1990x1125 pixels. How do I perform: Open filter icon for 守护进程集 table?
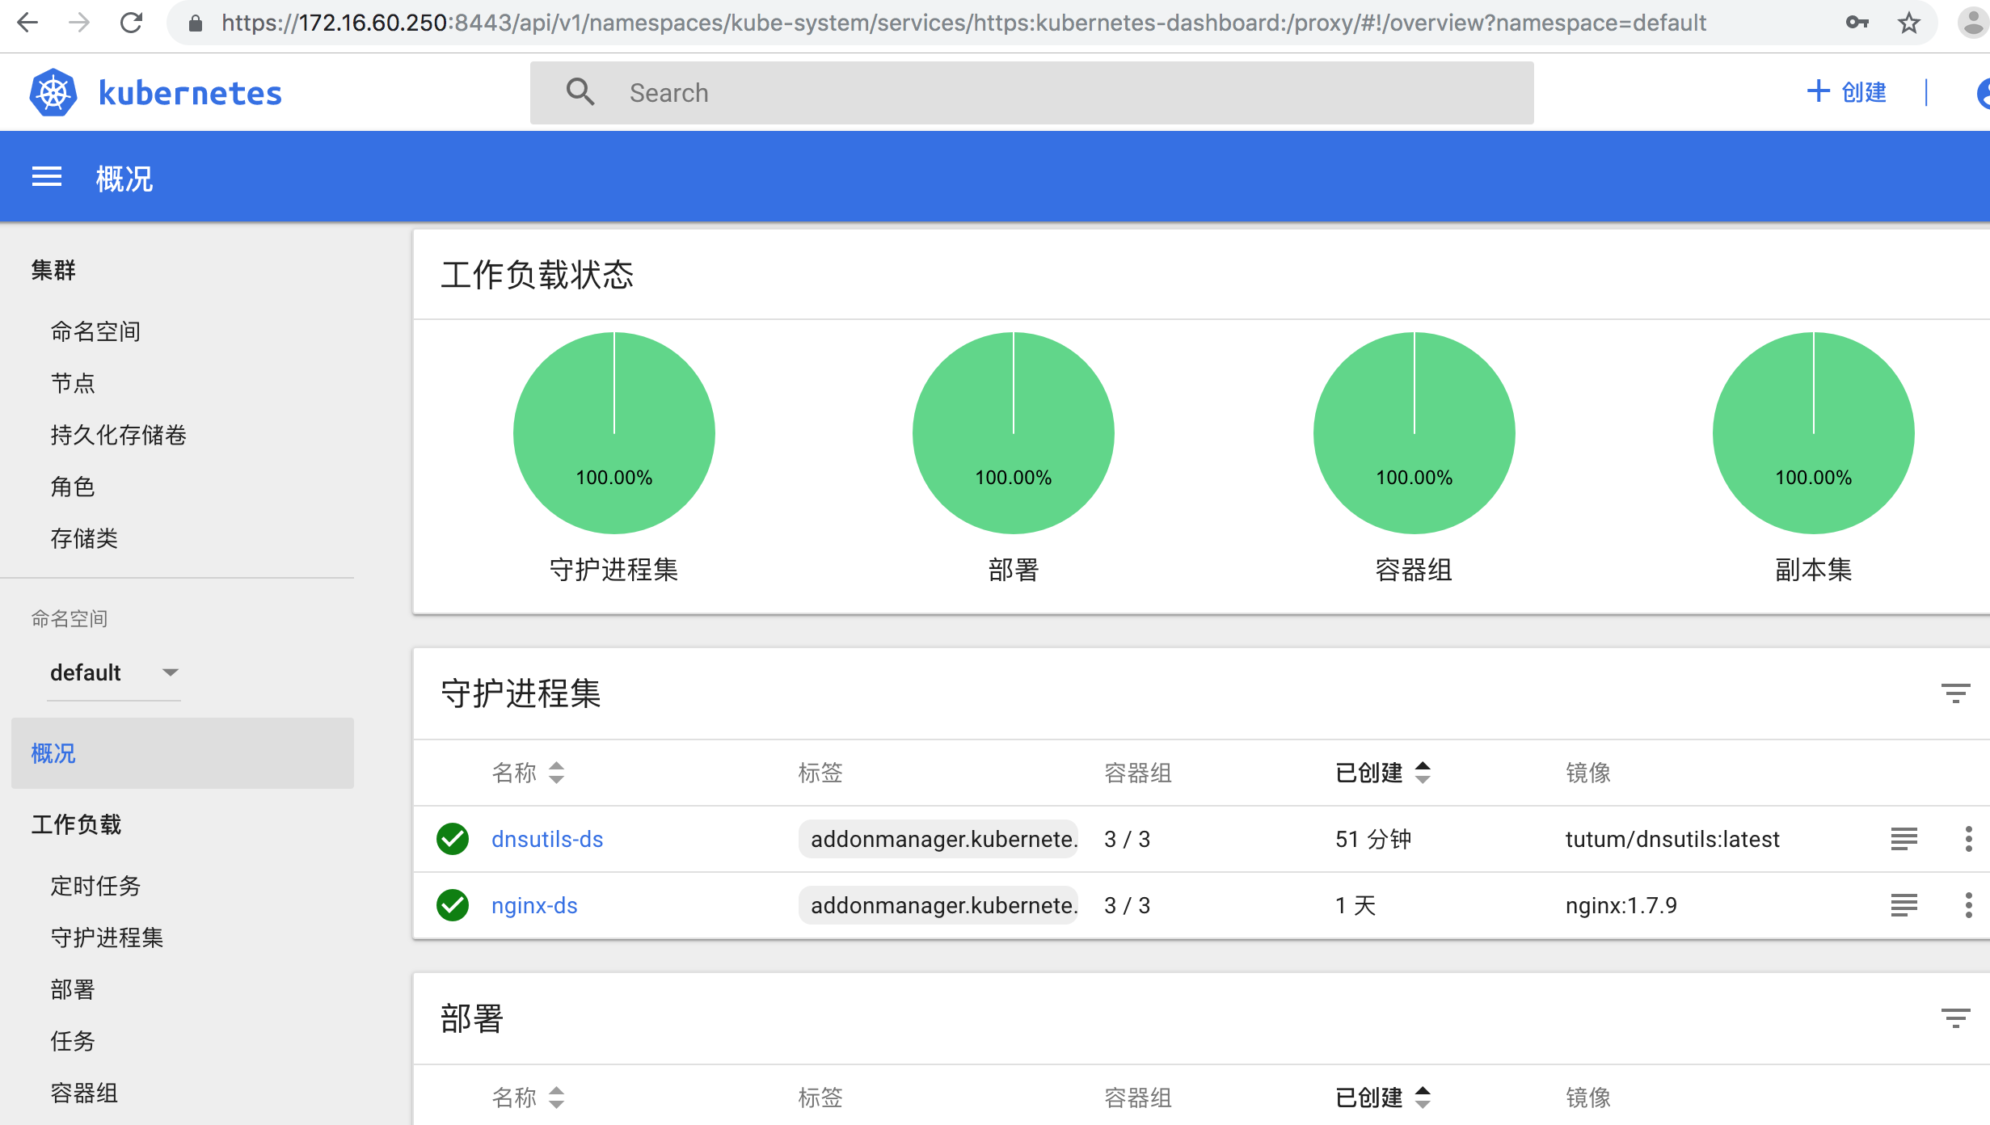[x=1955, y=693]
